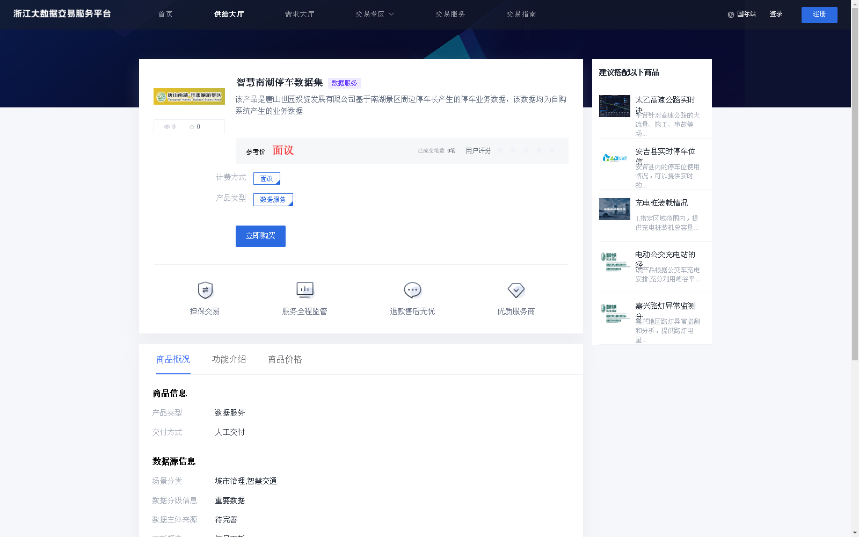Click the 人工交付 delivery method value
Viewport: 859px width, 537px height.
click(230, 432)
